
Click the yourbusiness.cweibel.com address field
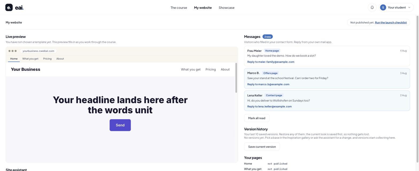point(38,51)
